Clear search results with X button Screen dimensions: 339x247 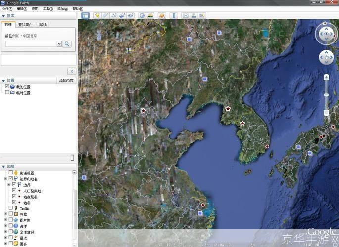point(72,71)
